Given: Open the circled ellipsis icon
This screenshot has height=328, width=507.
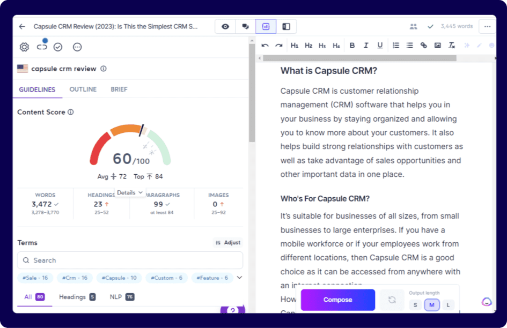Looking at the screenshot, I should [x=77, y=47].
